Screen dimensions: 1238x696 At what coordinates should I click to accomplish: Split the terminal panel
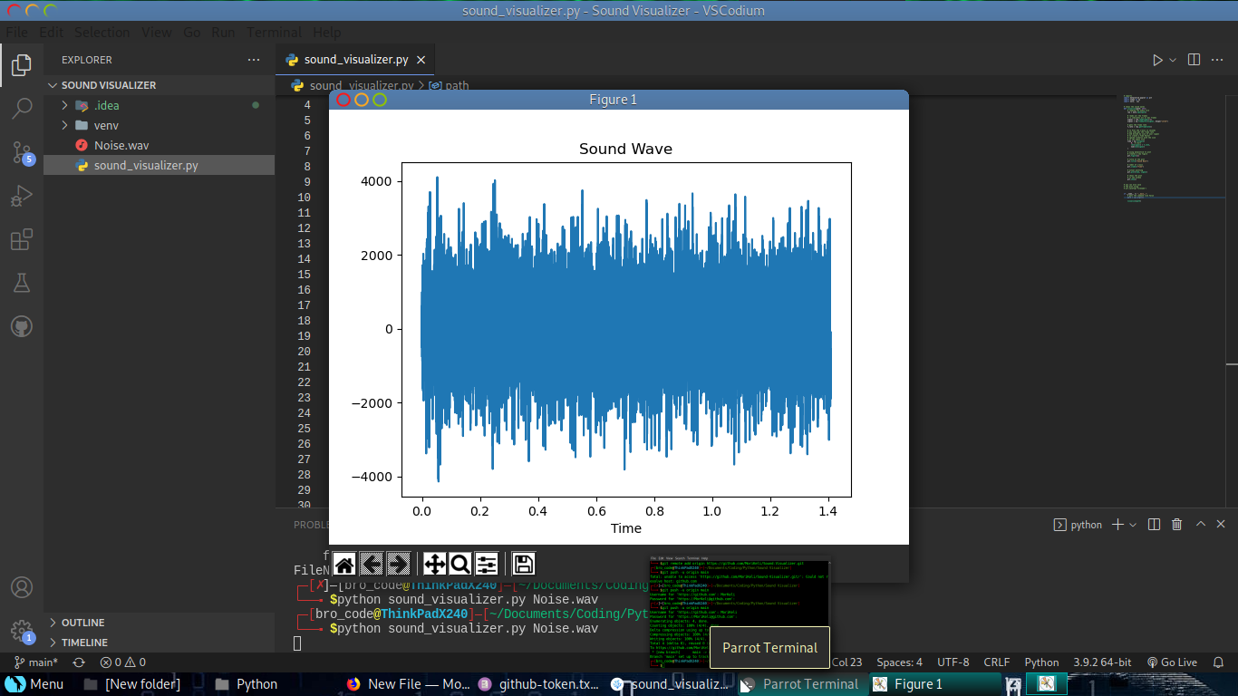point(1154,525)
